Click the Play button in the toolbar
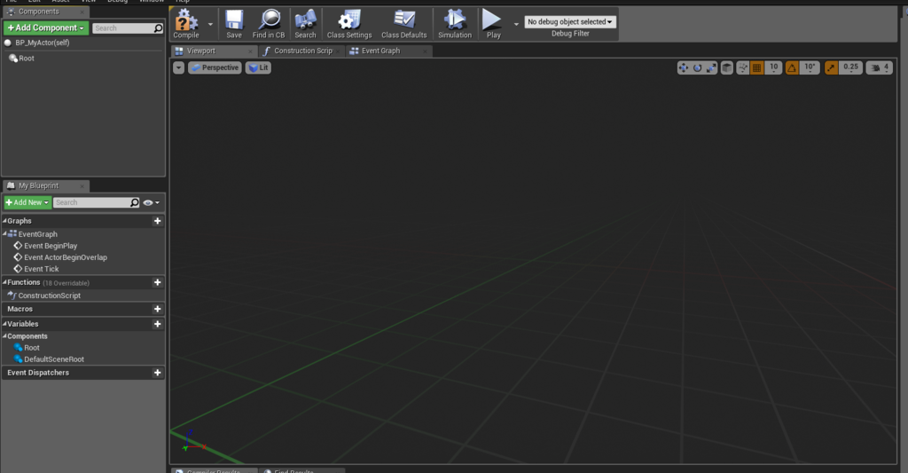 pos(493,24)
